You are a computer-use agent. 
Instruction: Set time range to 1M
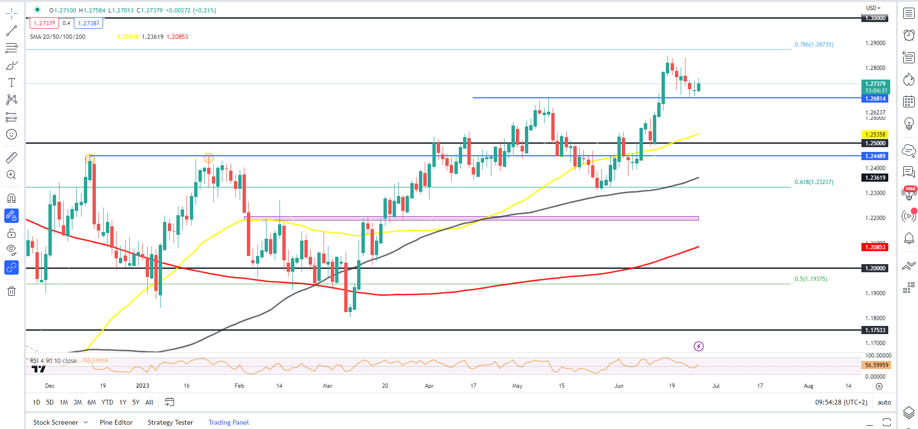pyautogui.click(x=64, y=402)
